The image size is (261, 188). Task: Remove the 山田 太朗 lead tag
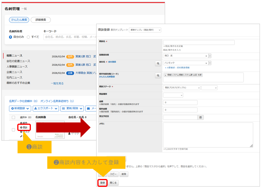click(x=166, y=75)
